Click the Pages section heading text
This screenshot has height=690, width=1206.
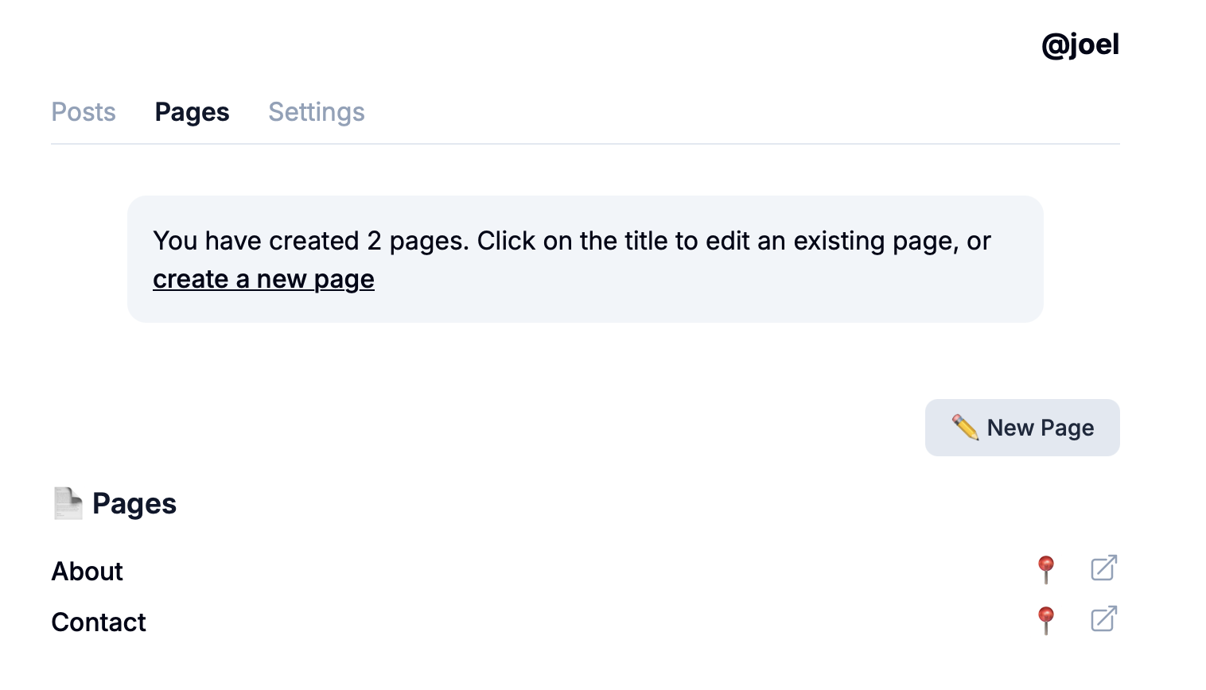point(134,504)
